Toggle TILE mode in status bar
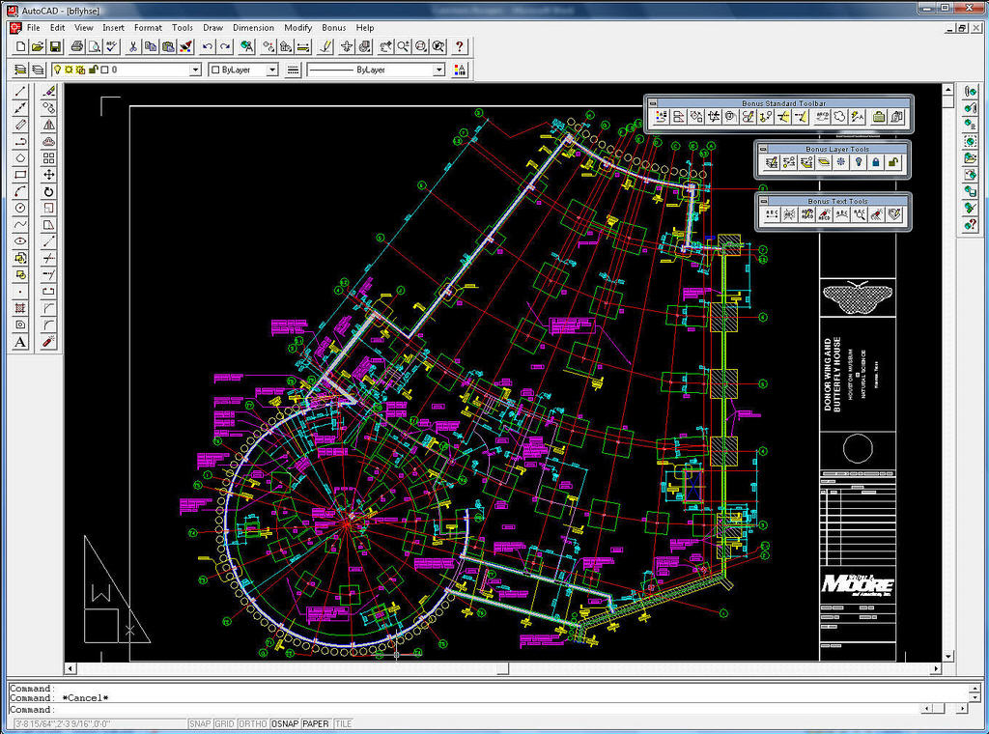 [x=343, y=724]
